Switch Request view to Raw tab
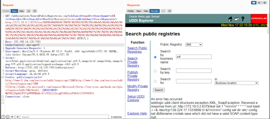 click(x=14, y=11)
